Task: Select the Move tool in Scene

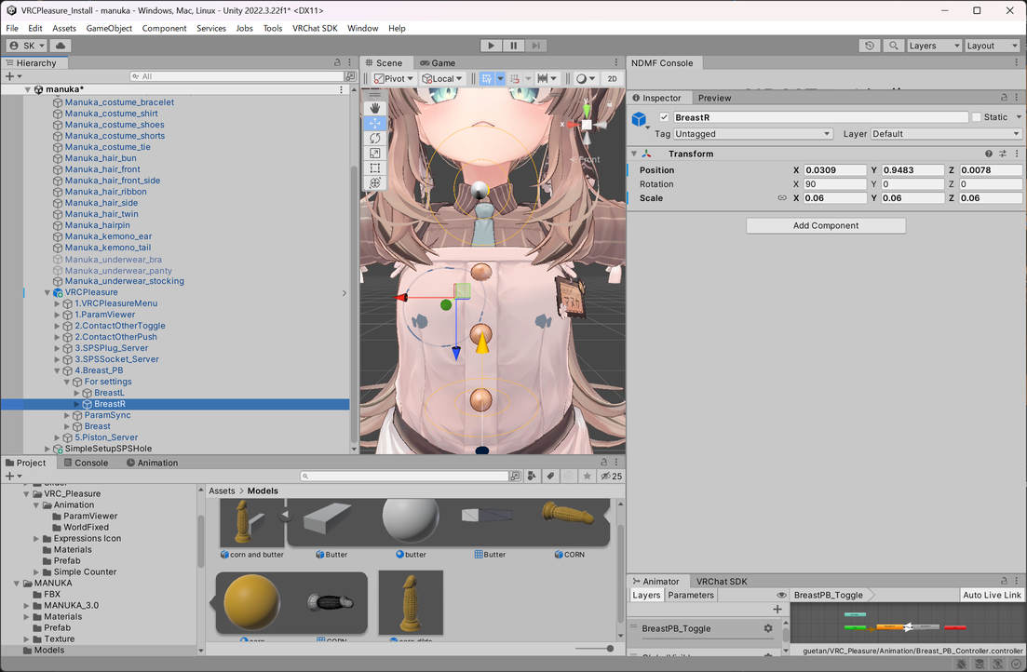Action: point(374,123)
